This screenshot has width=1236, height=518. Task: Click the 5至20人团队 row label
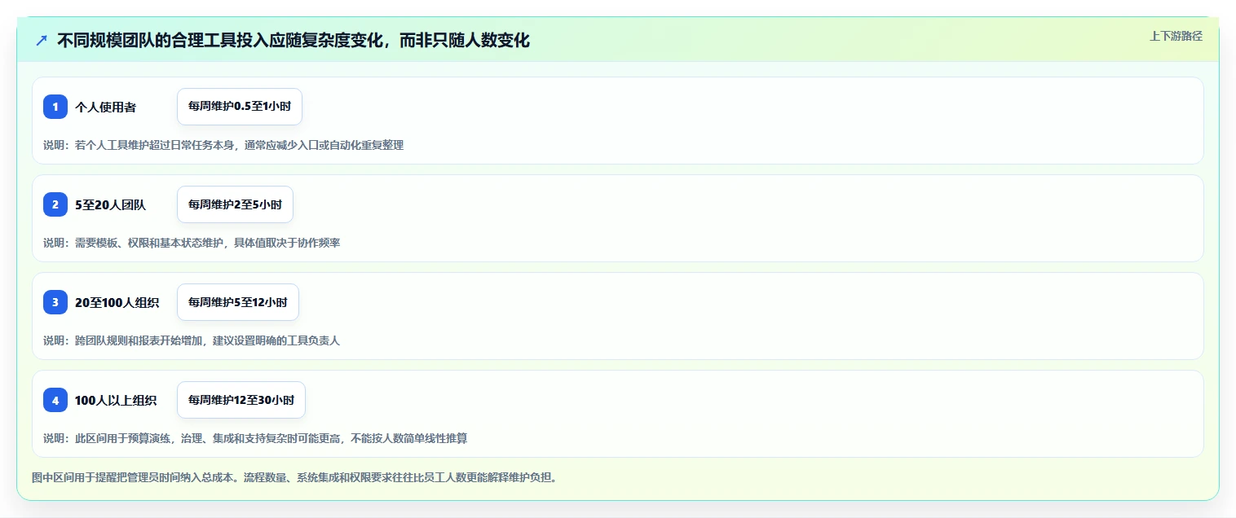[x=110, y=204]
